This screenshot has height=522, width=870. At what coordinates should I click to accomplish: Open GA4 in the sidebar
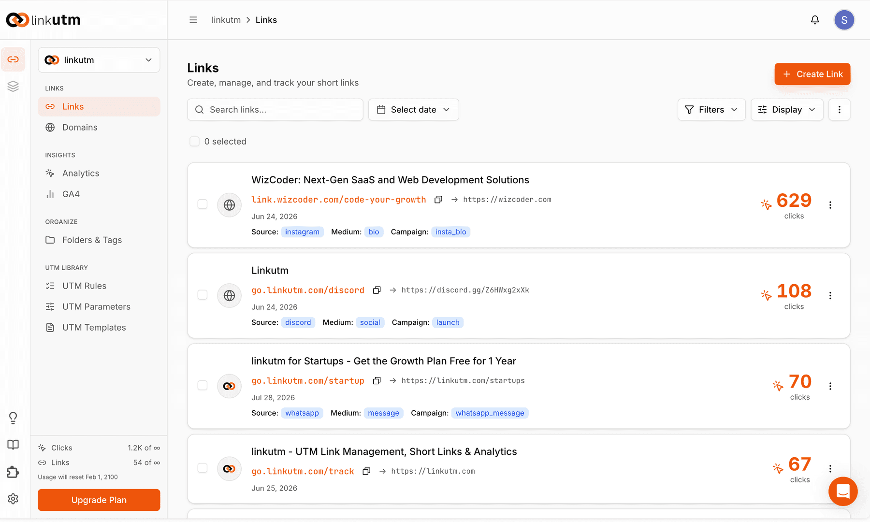pos(99,194)
